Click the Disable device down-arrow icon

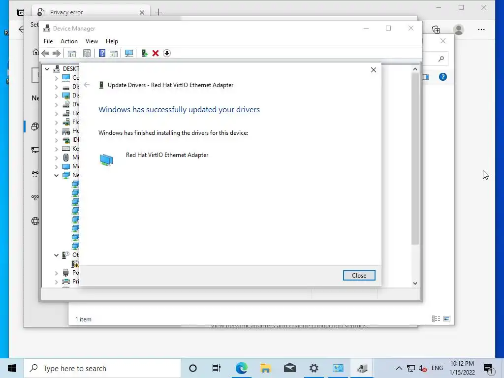click(166, 53)
